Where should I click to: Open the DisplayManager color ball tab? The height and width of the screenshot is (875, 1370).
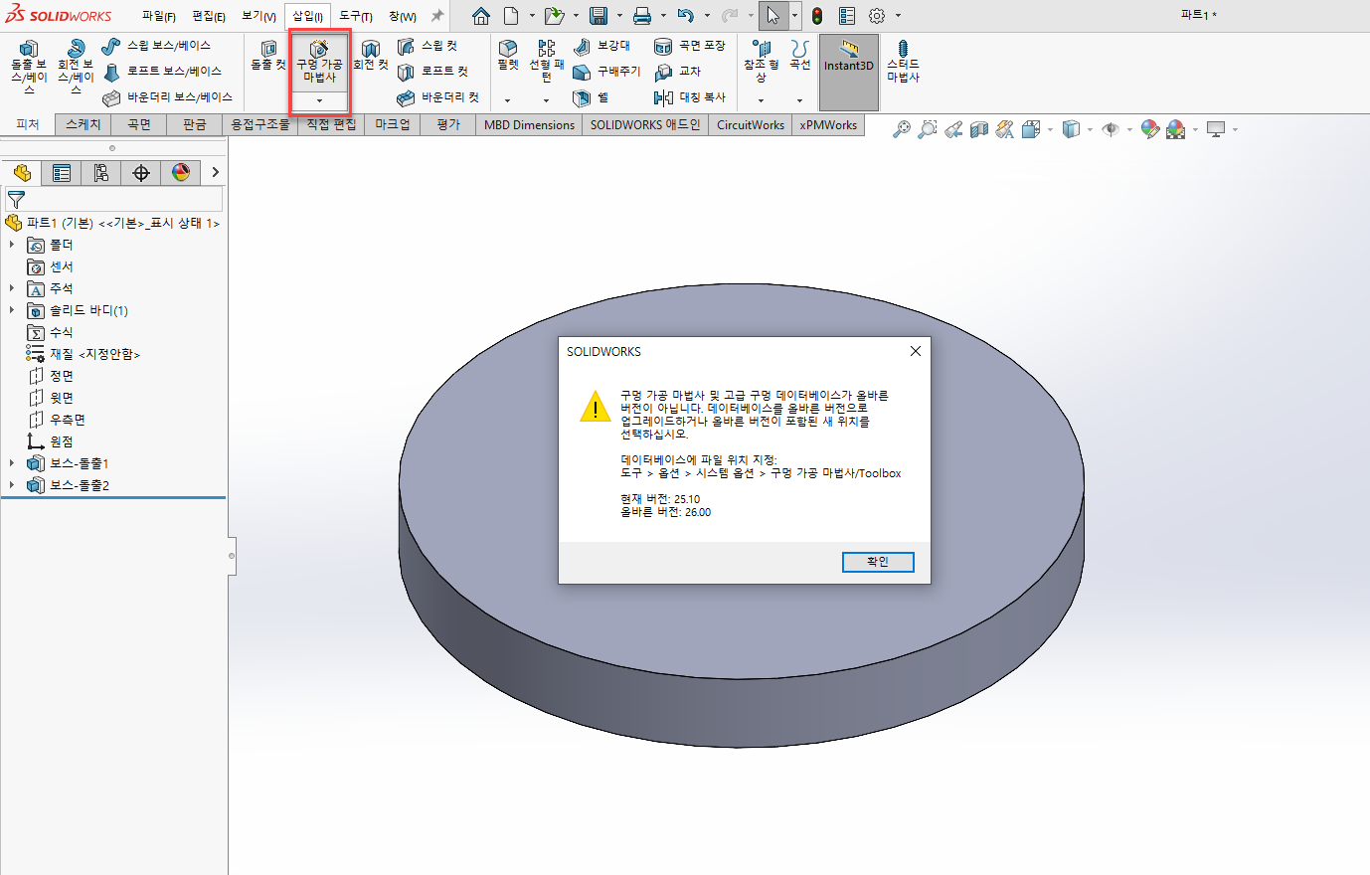click(181, 173)
